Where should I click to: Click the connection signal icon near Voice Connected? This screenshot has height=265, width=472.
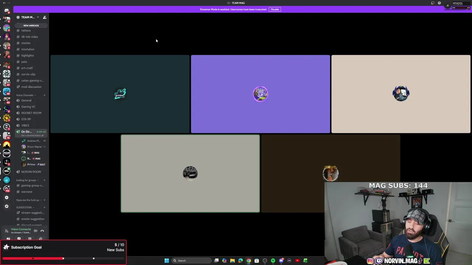[x=6, y=231]
